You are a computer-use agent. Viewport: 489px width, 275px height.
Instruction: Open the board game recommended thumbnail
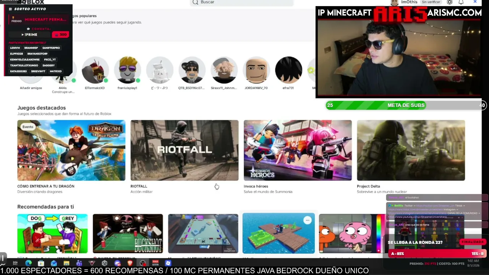pos(203,233)
